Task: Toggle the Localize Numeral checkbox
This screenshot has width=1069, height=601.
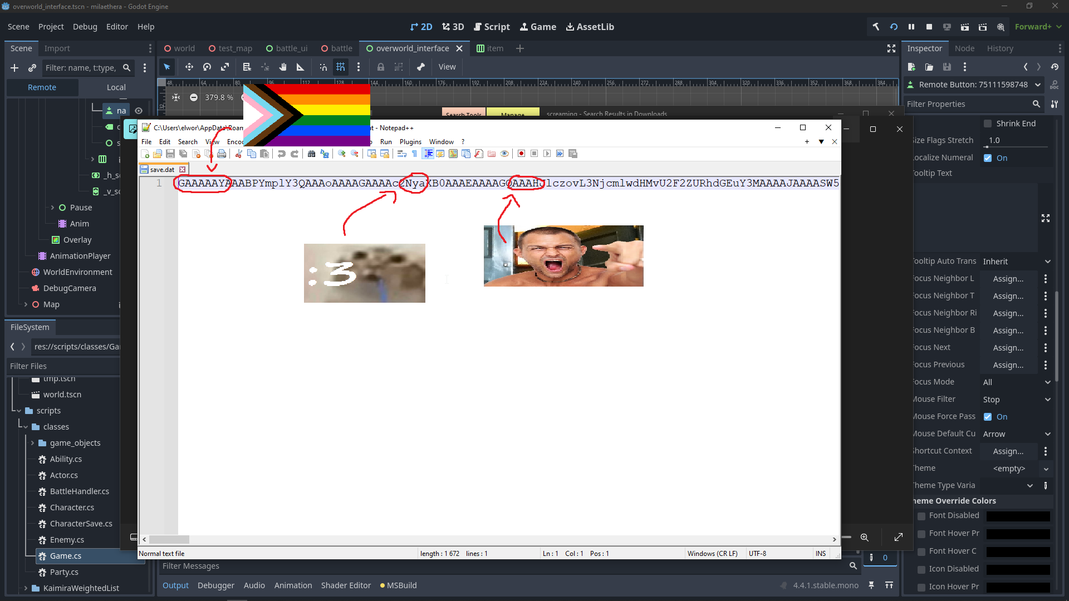Action: pyautogui.click(x=988, y=158)
